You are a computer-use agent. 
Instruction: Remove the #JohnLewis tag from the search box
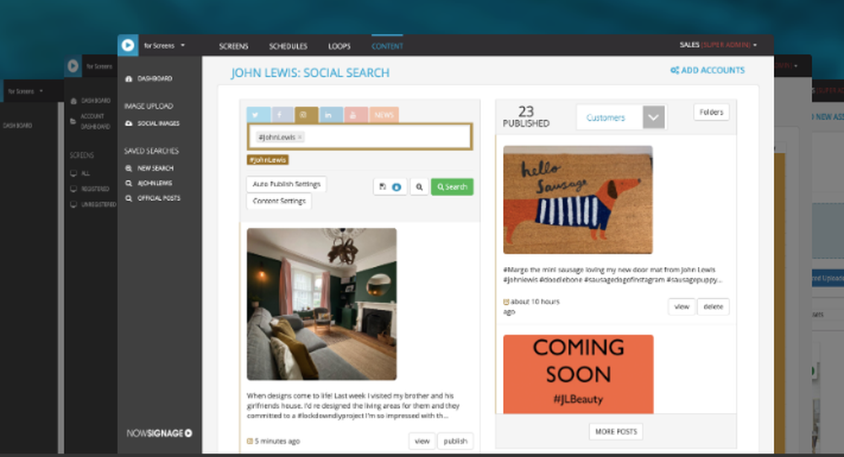pos(300,138)
